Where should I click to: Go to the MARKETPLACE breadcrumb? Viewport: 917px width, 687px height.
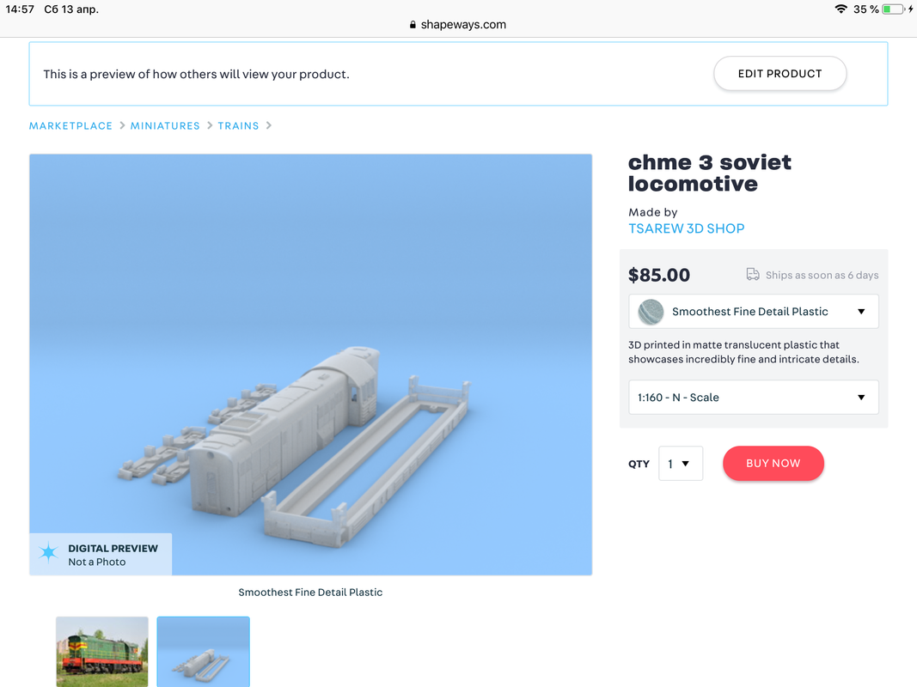pos(70,125)
